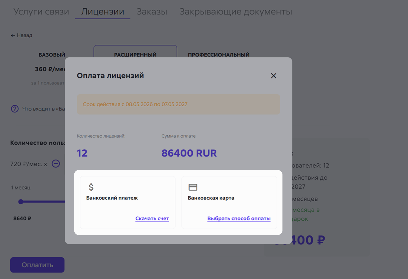Open Закрывающие документы tab
Screen dimensions: 408x279
tap(236, 12)
